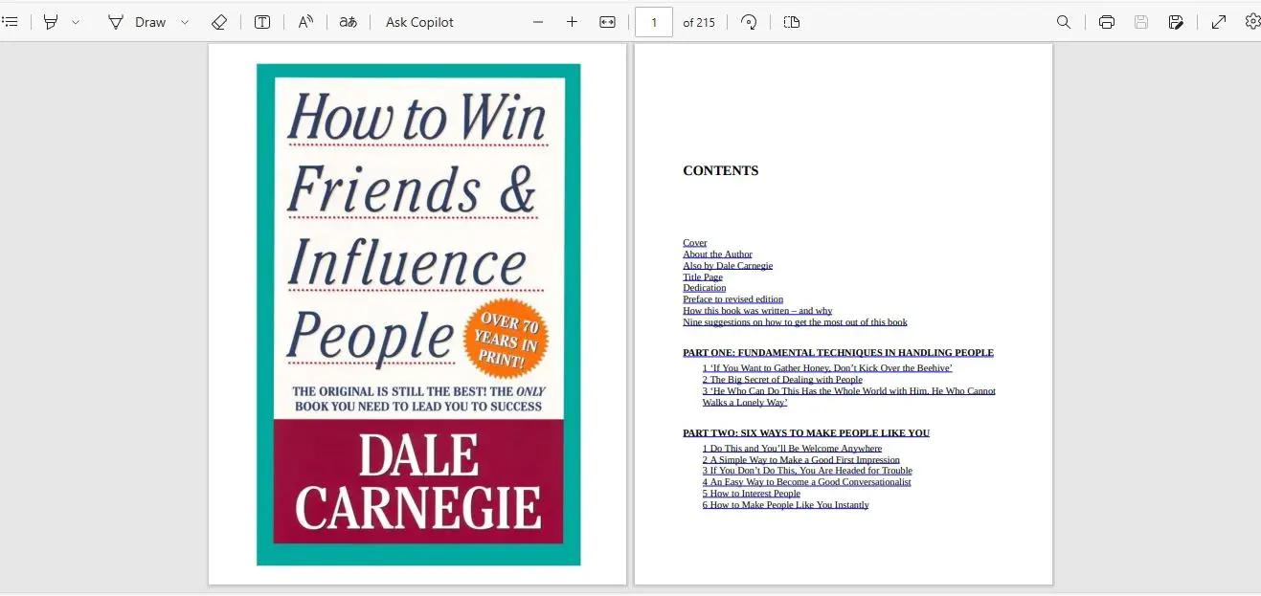Open the table of contents sidebar
The image size is (1261, 596).
pos(10,21)
